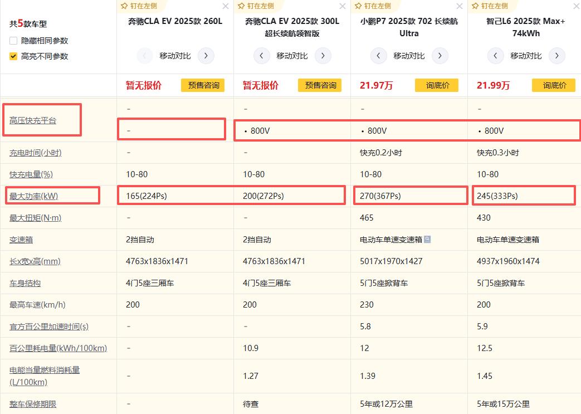Close the 小鹏P7 2025款 comparison column
This screenshot has height=414, width=581.
459,6
